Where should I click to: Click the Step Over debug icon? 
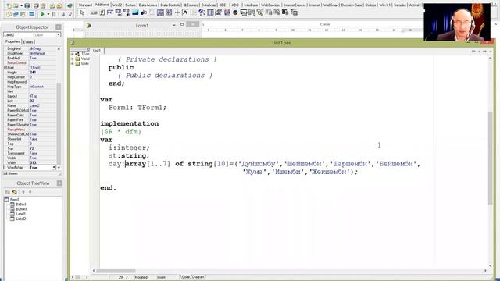tap(70, 14)
